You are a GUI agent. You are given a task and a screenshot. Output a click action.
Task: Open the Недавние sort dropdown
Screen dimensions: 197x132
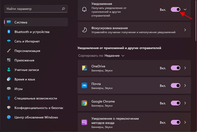pyautogui.click(x=114, y=56)
